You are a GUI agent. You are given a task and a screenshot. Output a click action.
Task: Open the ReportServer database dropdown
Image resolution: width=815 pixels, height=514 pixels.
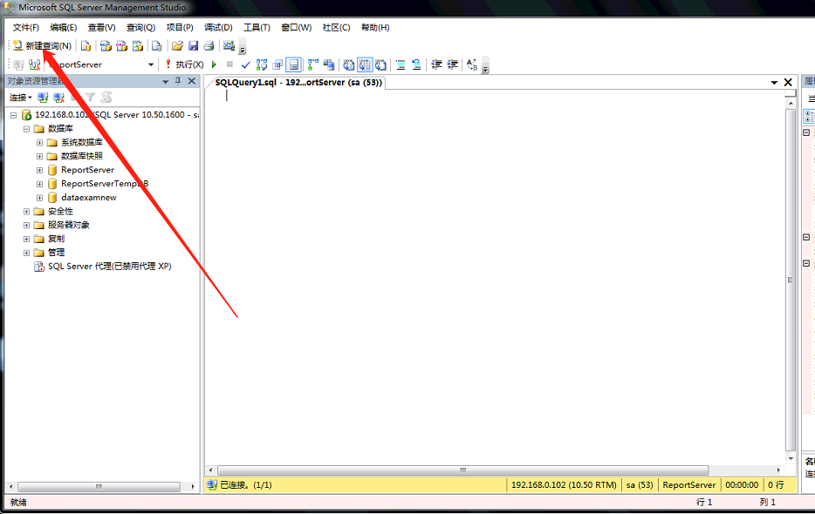point(150,64)
